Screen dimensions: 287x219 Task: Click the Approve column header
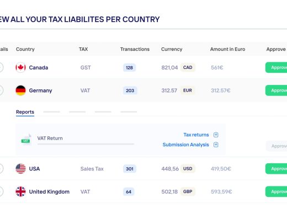pyautogui.click(x=276, y=49)
